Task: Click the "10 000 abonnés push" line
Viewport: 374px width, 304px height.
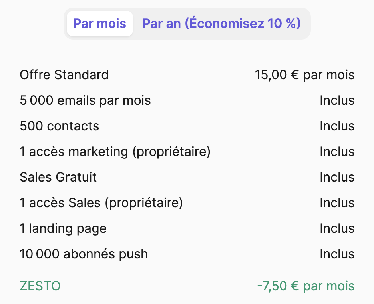Action: (84, 254)
